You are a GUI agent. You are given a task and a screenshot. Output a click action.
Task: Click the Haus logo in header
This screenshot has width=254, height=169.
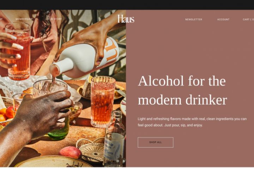pyautogui.click(x=126, y=19)
